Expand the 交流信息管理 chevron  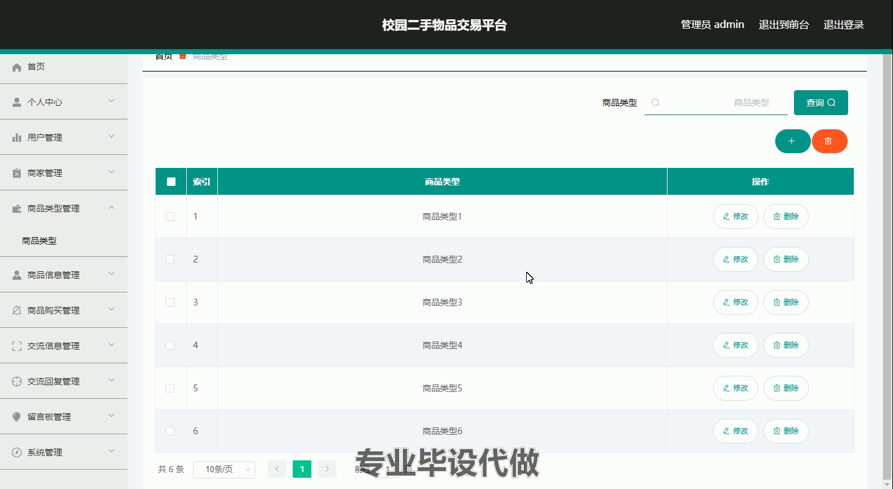pyautogui.click(x=111, y=345)
